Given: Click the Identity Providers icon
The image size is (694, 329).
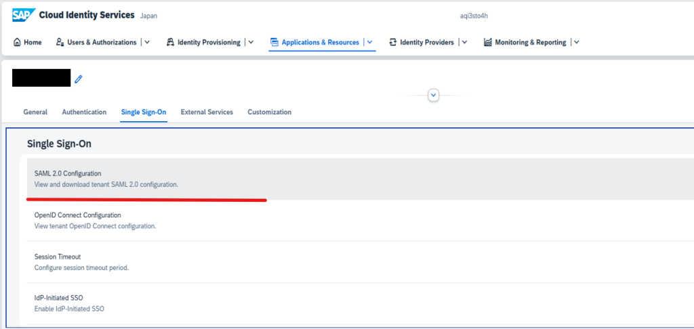Looking at the screenshot, I should [x=393, y=42].
